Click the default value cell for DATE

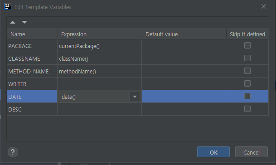184,97
